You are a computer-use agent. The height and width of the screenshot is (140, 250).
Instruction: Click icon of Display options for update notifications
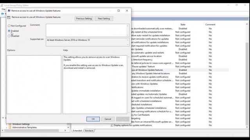[112, 125]
